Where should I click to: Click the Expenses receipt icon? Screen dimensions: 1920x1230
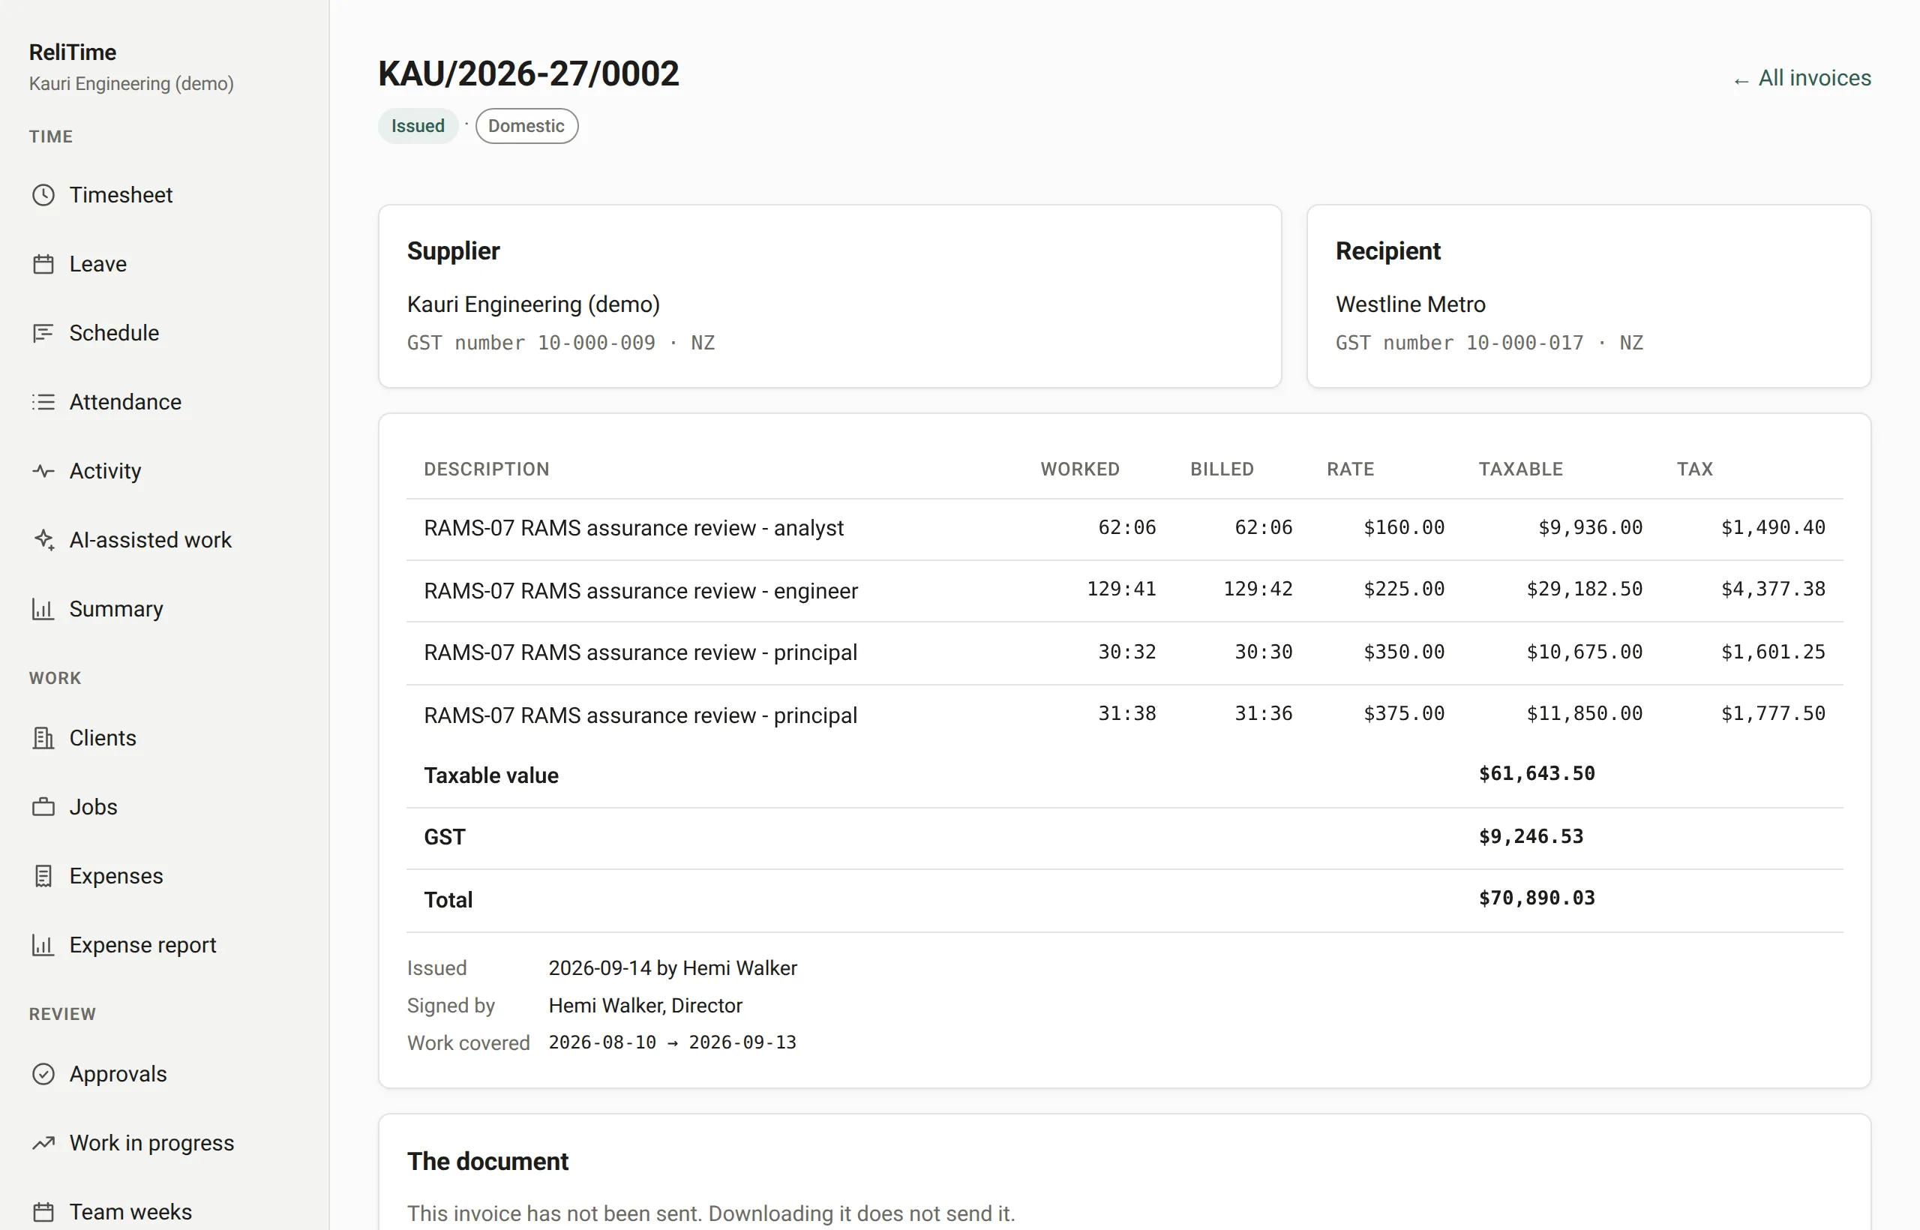tap(43, 876)
